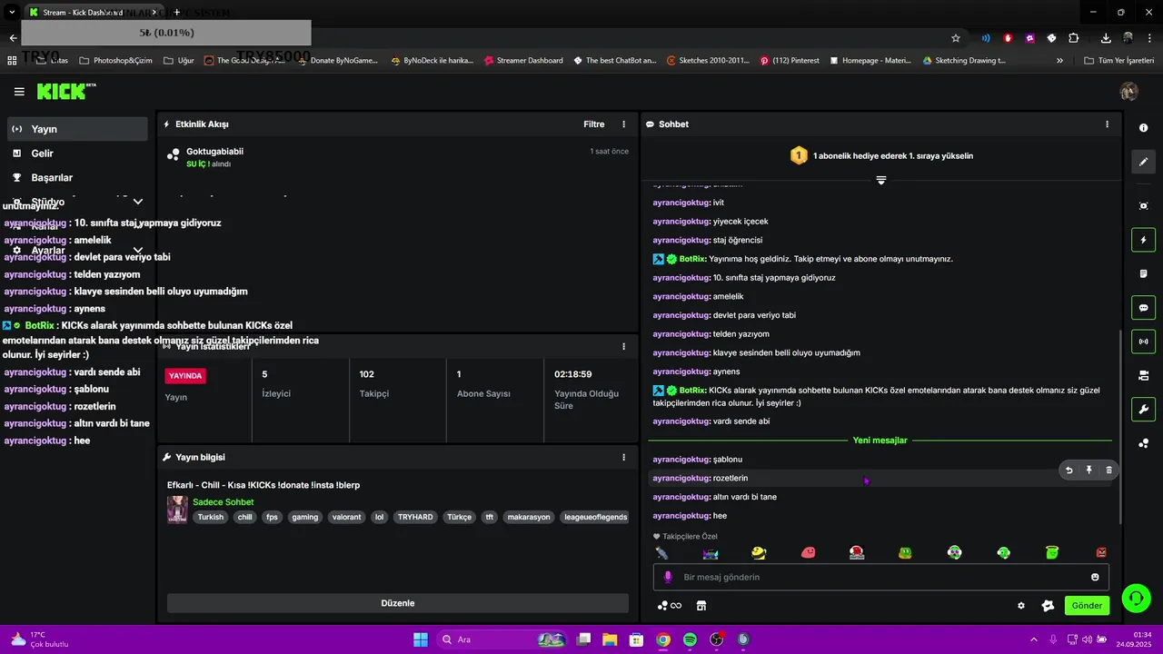
Task: Click the Düzenle button
Action: [398, 603]
